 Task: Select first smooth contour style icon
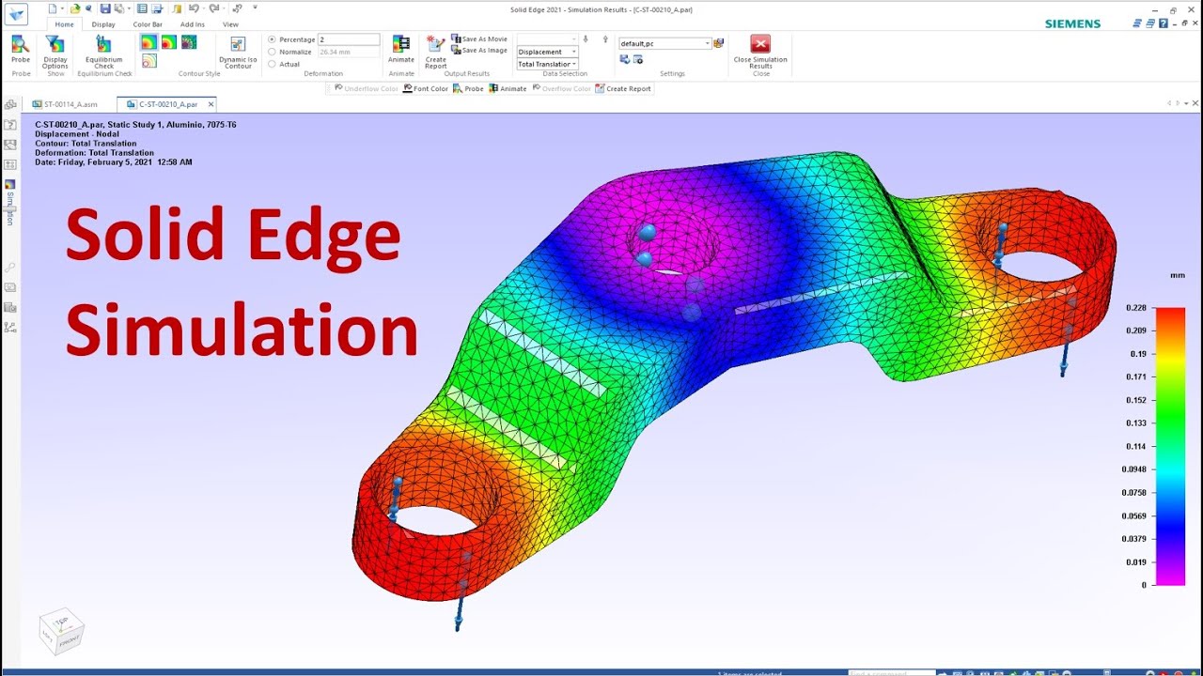pyautogui.click(x=148, y=42)
